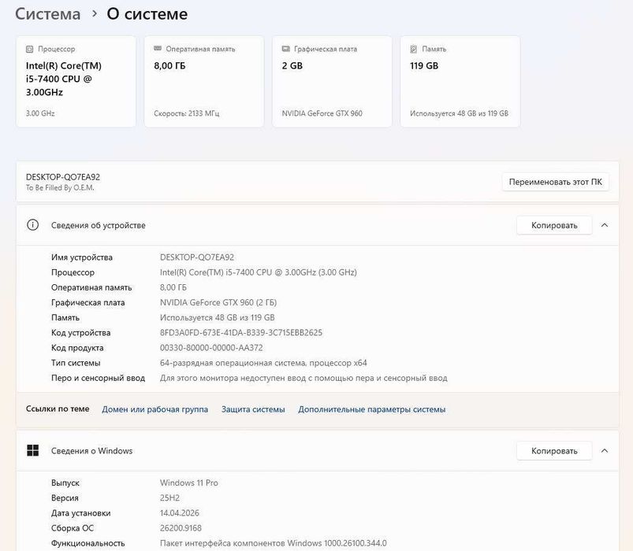Open the Домен или рабочая группа link
This screenshot has width=633, height=551.
pos(155,409)
